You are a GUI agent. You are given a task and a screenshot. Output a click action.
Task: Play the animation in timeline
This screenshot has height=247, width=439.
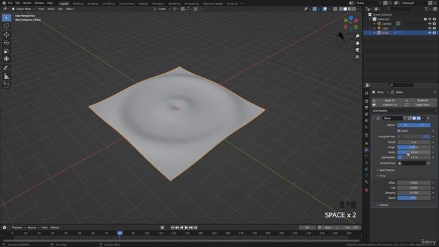[x=186, y=228]
